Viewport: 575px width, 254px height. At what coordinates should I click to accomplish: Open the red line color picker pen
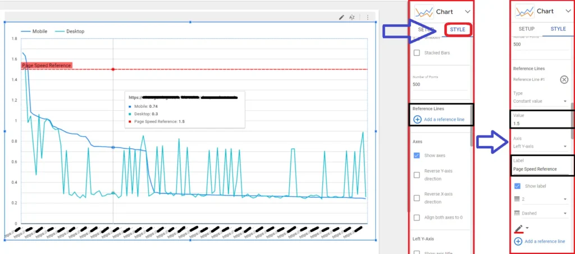pyautogui.click(x=518, y=228)
